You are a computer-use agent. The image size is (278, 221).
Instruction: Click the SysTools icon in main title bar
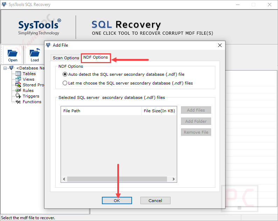coord(4,5)
